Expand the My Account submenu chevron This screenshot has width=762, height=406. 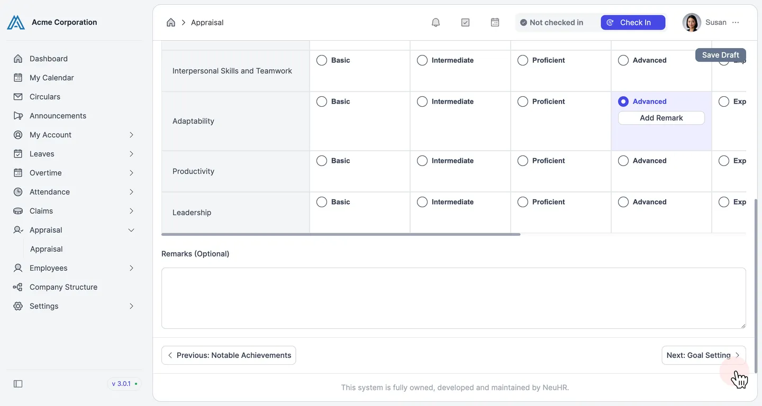coord(131,135)
